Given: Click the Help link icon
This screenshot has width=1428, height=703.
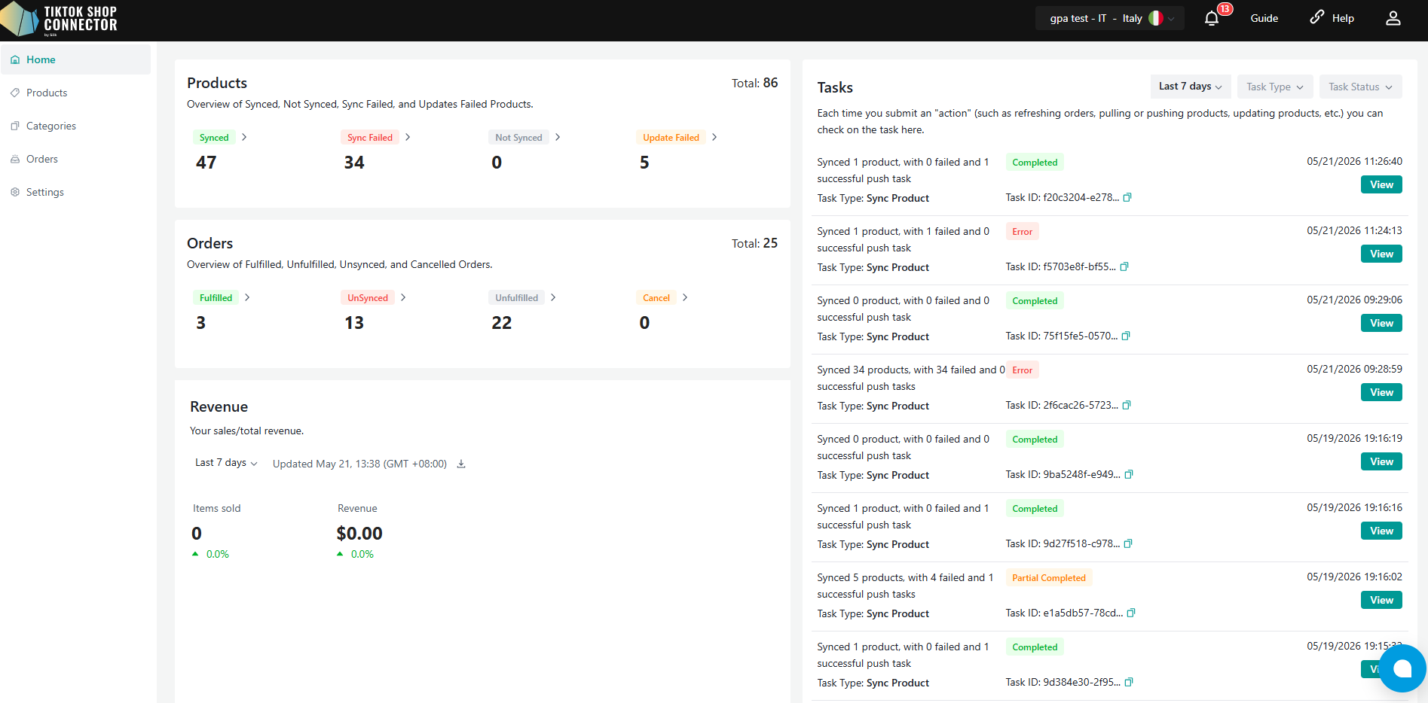Looking at the screenshot, I should [x=1317, y=17].
